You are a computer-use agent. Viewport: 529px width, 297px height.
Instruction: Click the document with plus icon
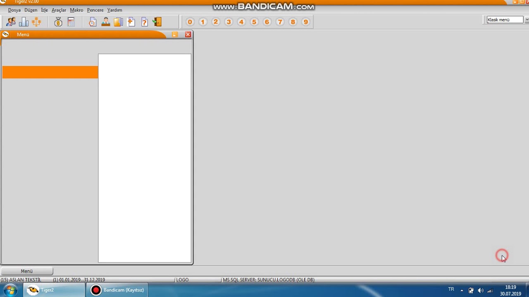pos(131,22)
